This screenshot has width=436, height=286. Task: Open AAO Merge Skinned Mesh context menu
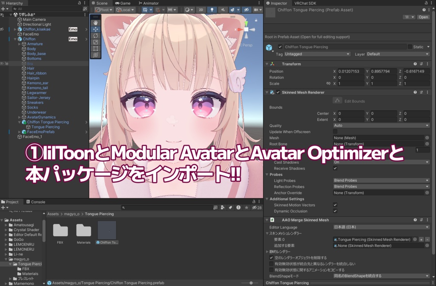point(427,220)
